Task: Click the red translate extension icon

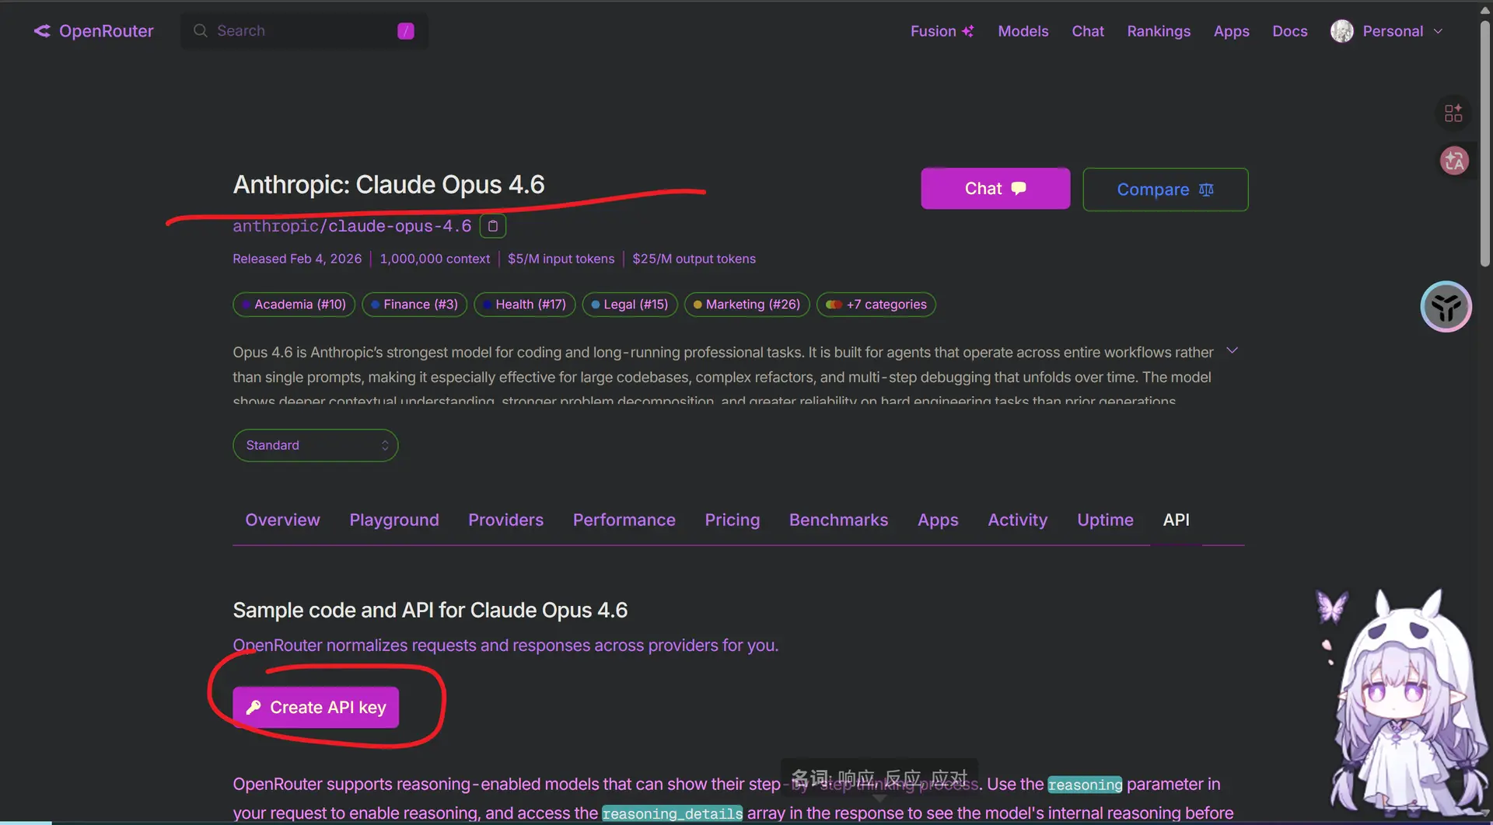Action: point(1454,161)
